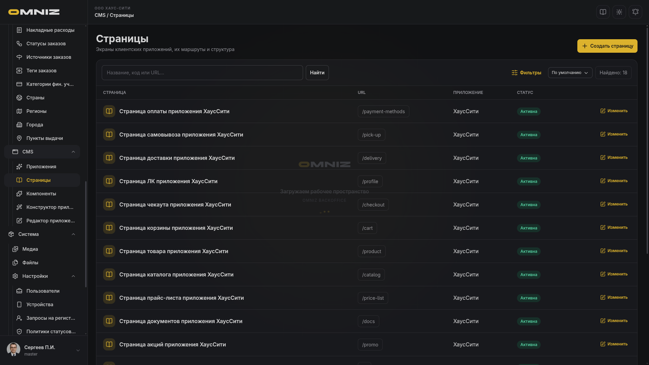Image resolution: width=649 pixels, height=365 pixels.
Task: Click the Компоненты puzzle icon in sidebar
Action: point(19,194)
